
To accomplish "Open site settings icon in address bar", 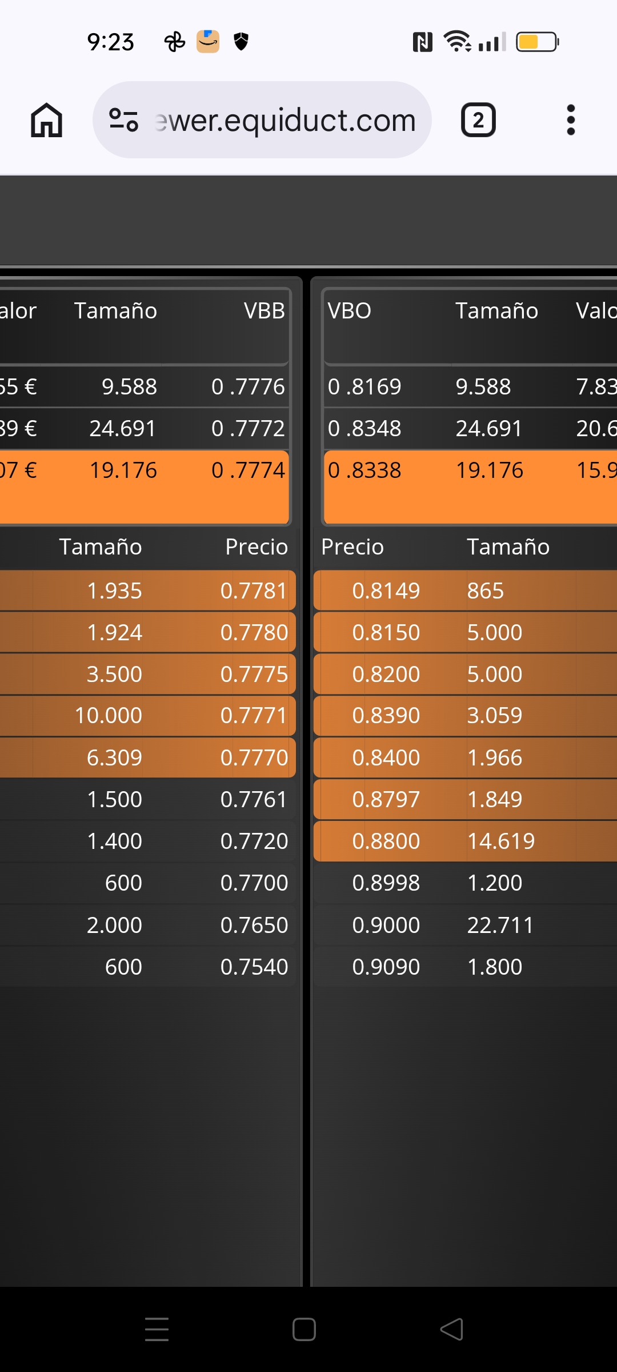I will [x=123, y=120].
